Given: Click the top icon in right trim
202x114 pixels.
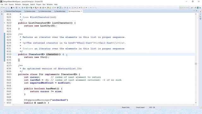Looking at the screenshot, I should (x=200, y=12).
